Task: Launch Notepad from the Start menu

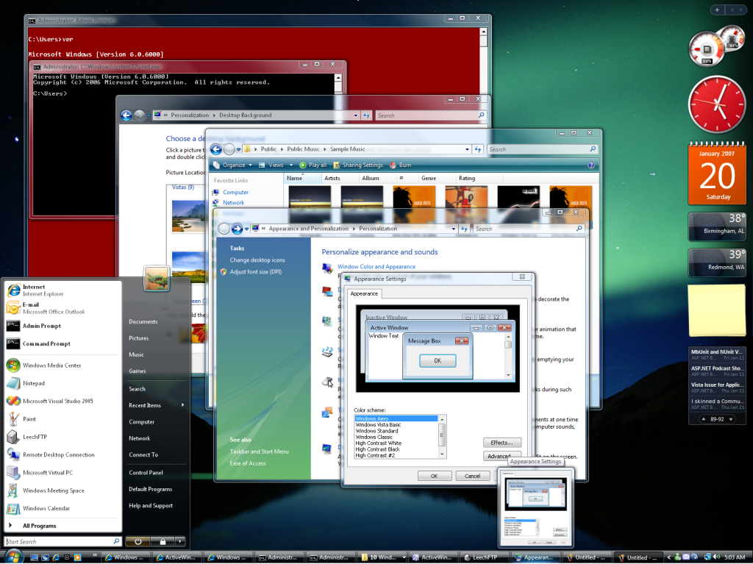Action: pos(63,383)
